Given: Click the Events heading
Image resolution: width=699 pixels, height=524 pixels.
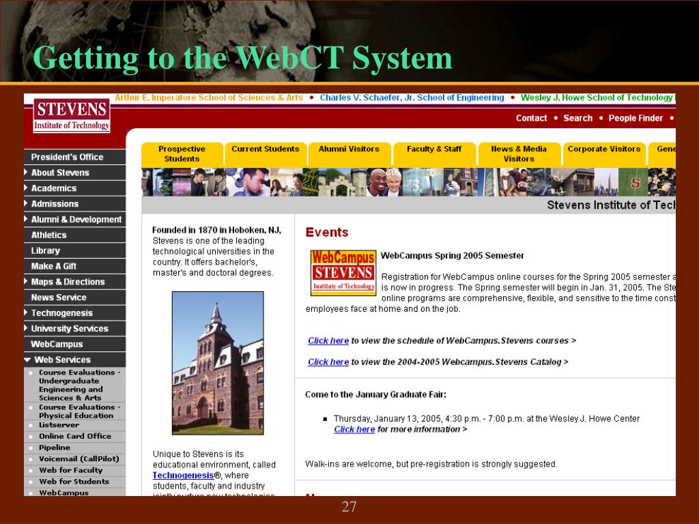Looking at the screenshot, I should tap(327, 232).
